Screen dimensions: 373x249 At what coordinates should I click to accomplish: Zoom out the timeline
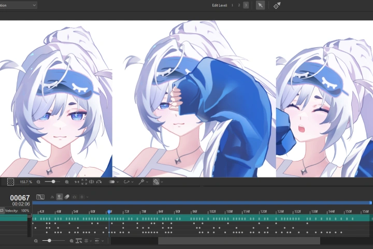(x=36, y=241)
